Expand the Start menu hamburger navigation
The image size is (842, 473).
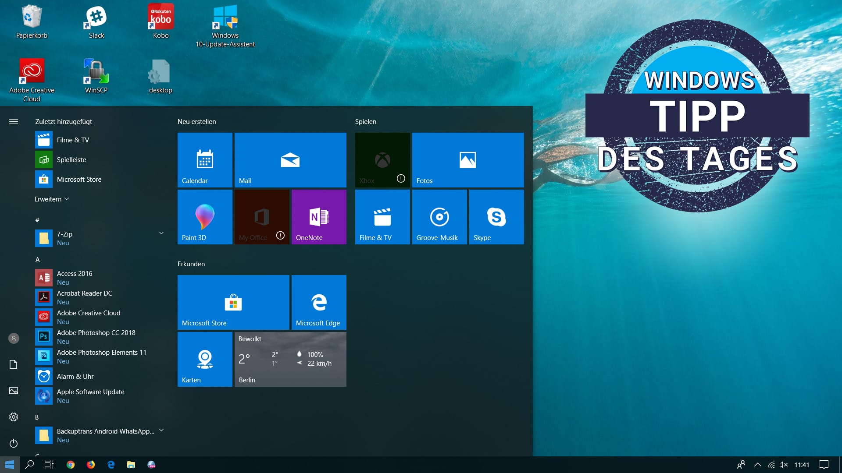[14, 121]
